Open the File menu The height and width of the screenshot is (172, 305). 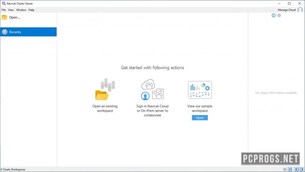click(3, 10)
